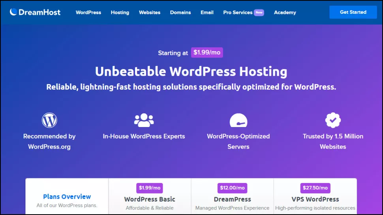Image resolution: width=383 pixels, height=215 pixels.
Task: Click the DreamHost moon logo
Action: [13, 12]
